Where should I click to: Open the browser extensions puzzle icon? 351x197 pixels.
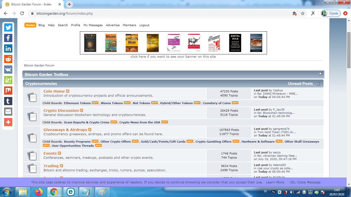click(294, 13)
